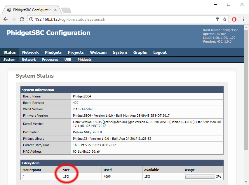Click the Usage column header
The width and height of the screenshot is (249, 185).
pos(190,170)
